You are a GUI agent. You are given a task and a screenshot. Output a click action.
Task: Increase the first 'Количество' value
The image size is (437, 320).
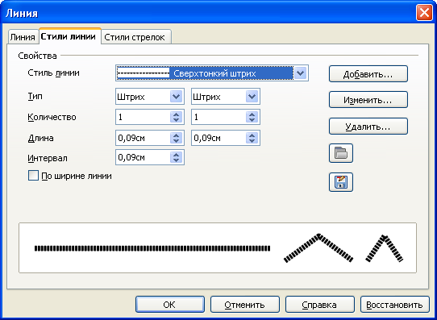(x=176, y=114)
